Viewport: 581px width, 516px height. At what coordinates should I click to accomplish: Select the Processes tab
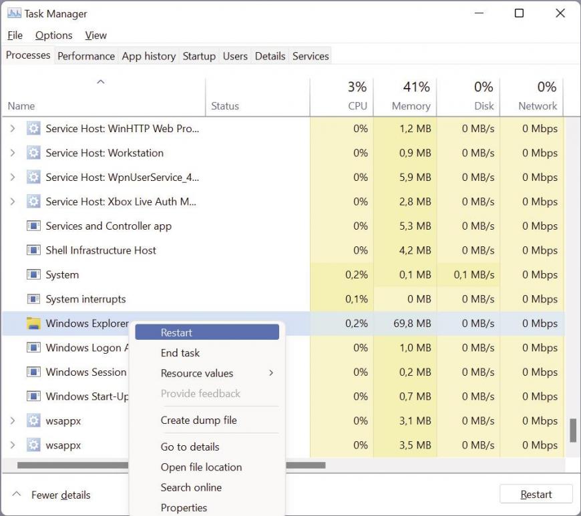pos(28,55)
